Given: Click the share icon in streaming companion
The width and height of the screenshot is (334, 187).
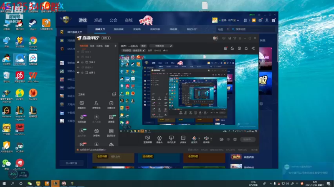Looking at the screenshot, I should pos(253,48).
